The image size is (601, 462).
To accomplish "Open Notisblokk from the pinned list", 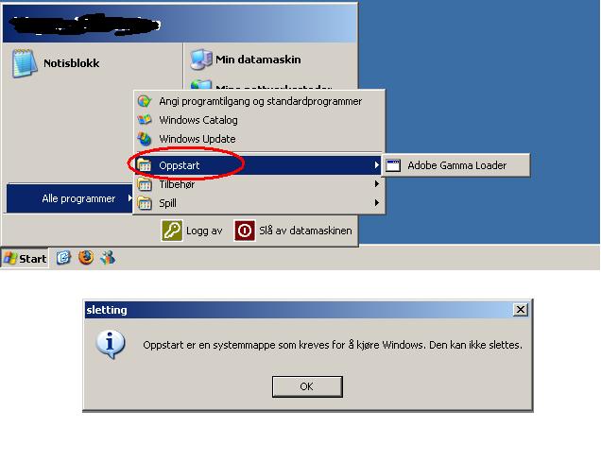I will 56,63.
